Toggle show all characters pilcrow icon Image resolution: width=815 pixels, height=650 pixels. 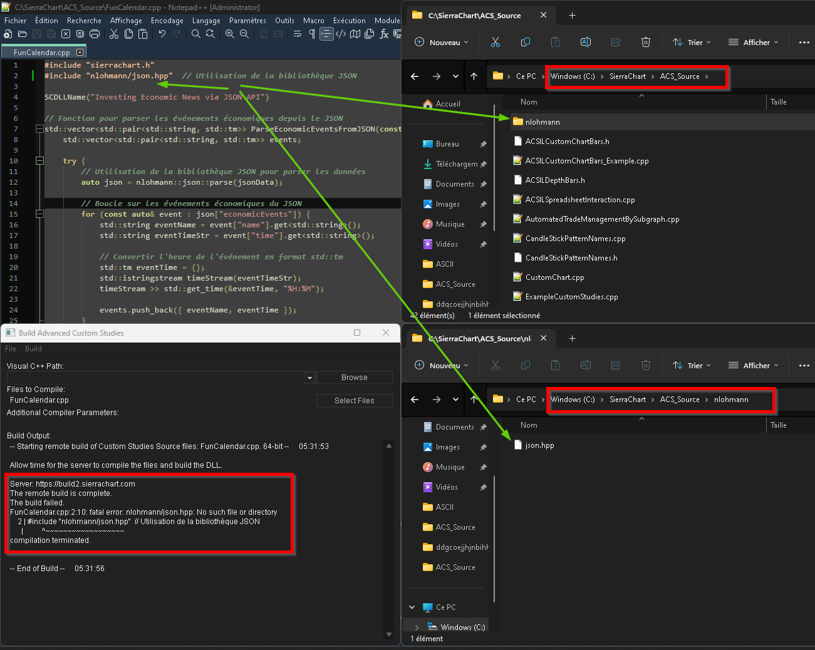[312, 34]
